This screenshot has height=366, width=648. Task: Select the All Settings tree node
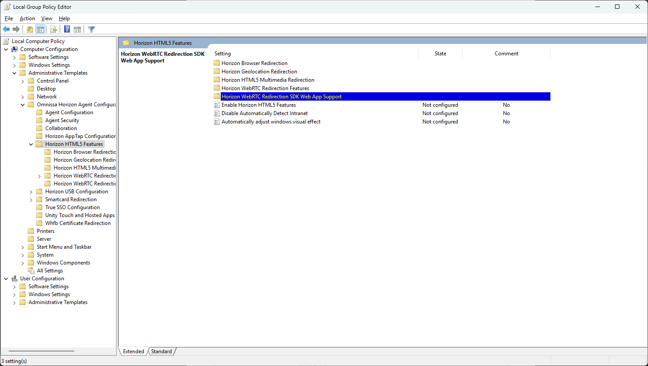pyautogui.click(x=50, y=271)
